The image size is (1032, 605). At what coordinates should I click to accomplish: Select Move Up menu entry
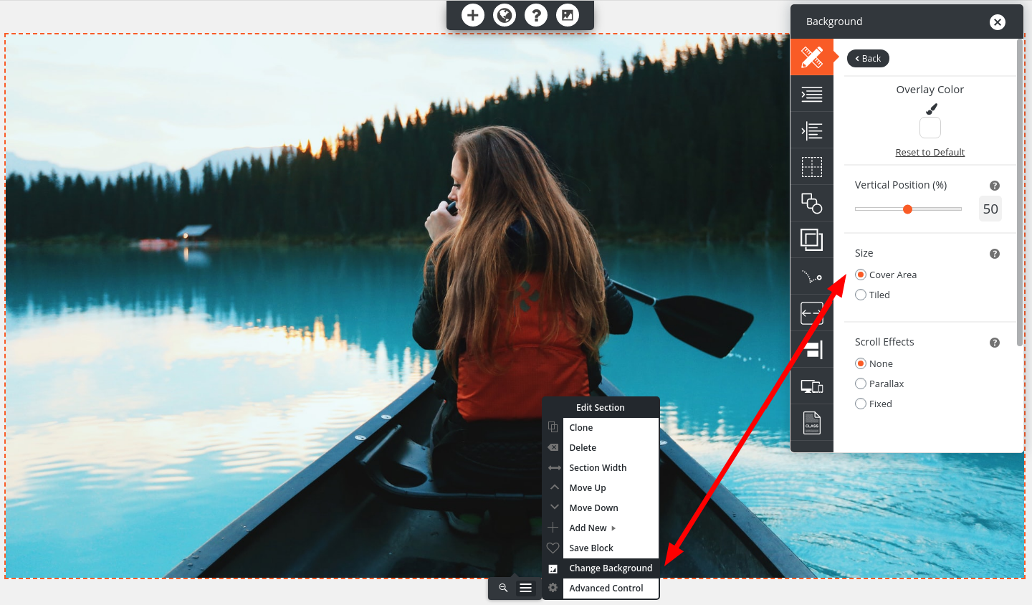[x=611, y=487]
